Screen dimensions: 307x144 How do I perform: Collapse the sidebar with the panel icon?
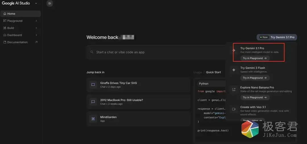tap(50, 3)
